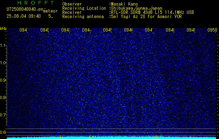
Task: Click the 0.6 frequency axis label
Action: (x=3, y=132)
